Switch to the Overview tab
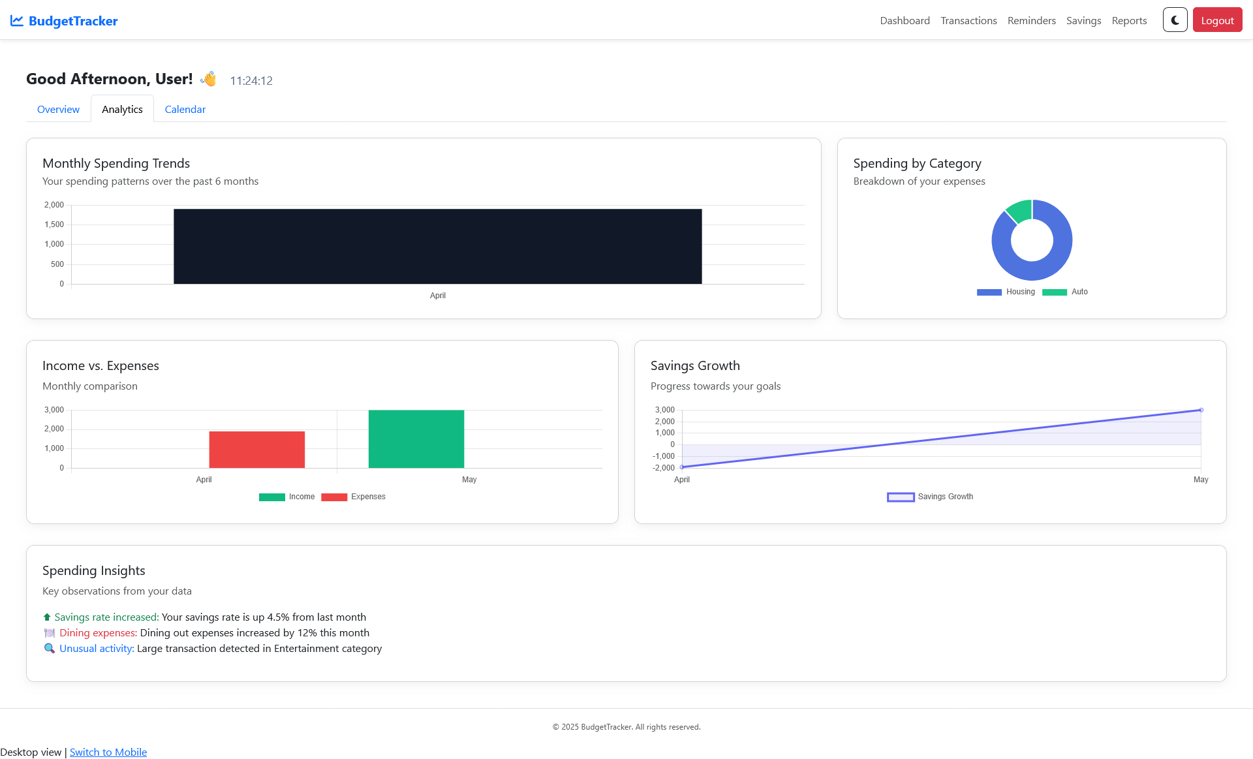The width and height of the screenshot is (1253, 759). (x=58, y=109)
